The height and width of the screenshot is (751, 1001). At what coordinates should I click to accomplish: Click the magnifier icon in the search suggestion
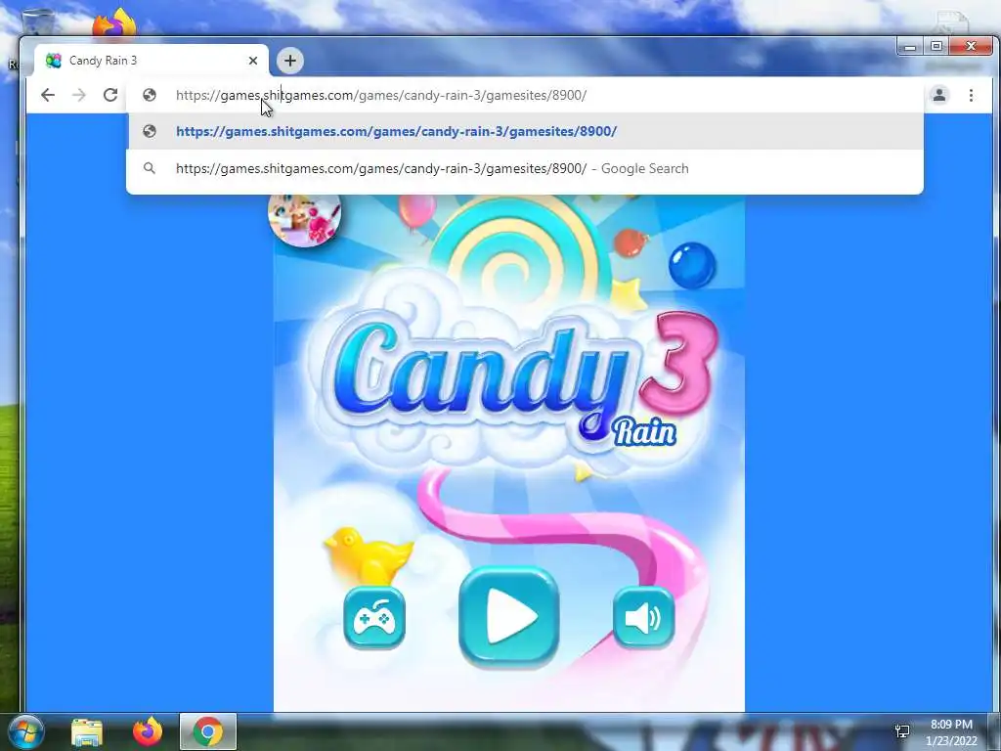coord(150,168)
